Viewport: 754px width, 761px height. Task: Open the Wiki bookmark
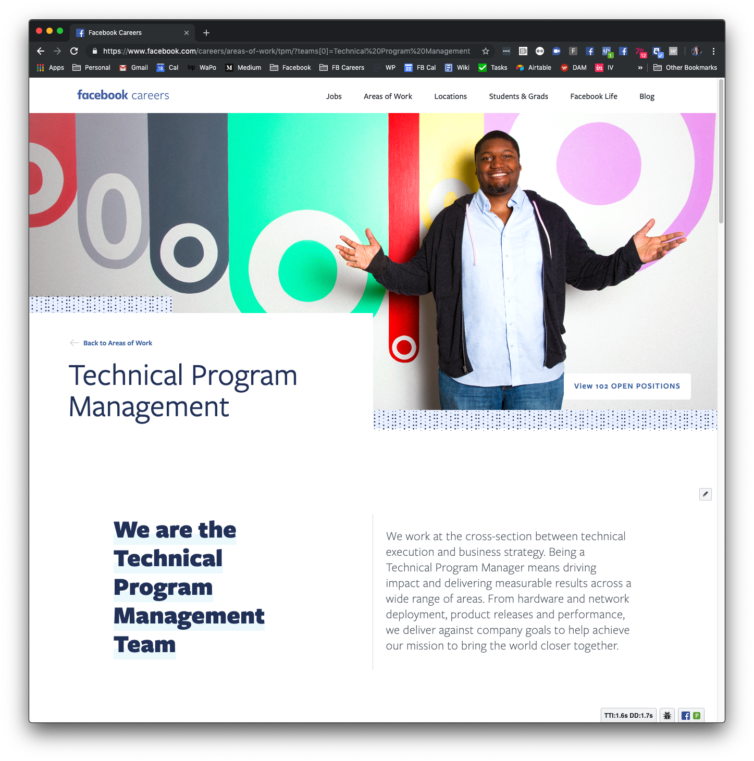pyautogui.click(x=457, y=68)
